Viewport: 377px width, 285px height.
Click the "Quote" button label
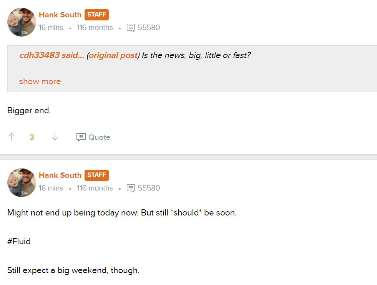click(99, 137)
